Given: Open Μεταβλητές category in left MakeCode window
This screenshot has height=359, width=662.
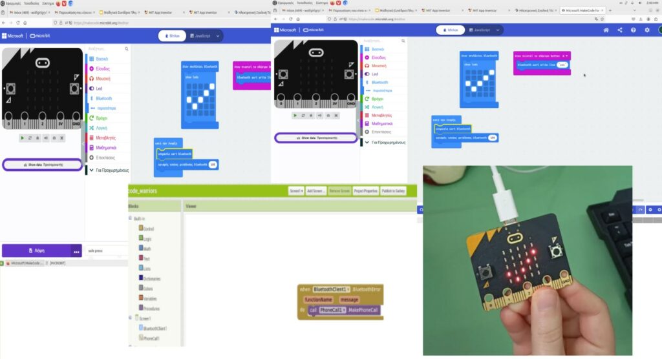Looking at the screenshot, I should 107,138.
